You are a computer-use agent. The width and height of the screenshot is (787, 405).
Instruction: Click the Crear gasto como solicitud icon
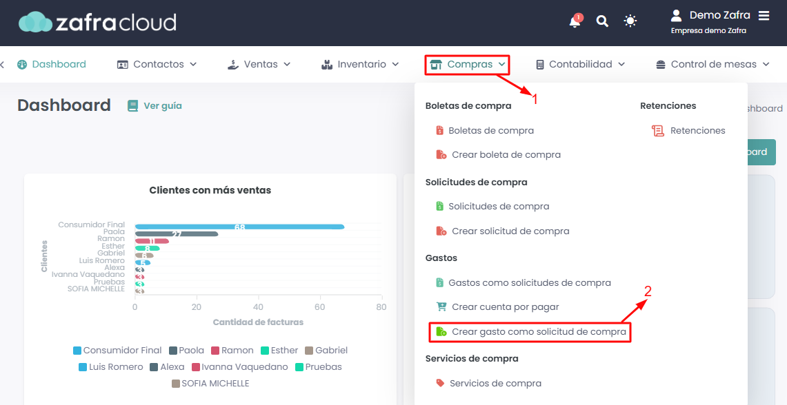pyautogui.click(x=441, y=332)
